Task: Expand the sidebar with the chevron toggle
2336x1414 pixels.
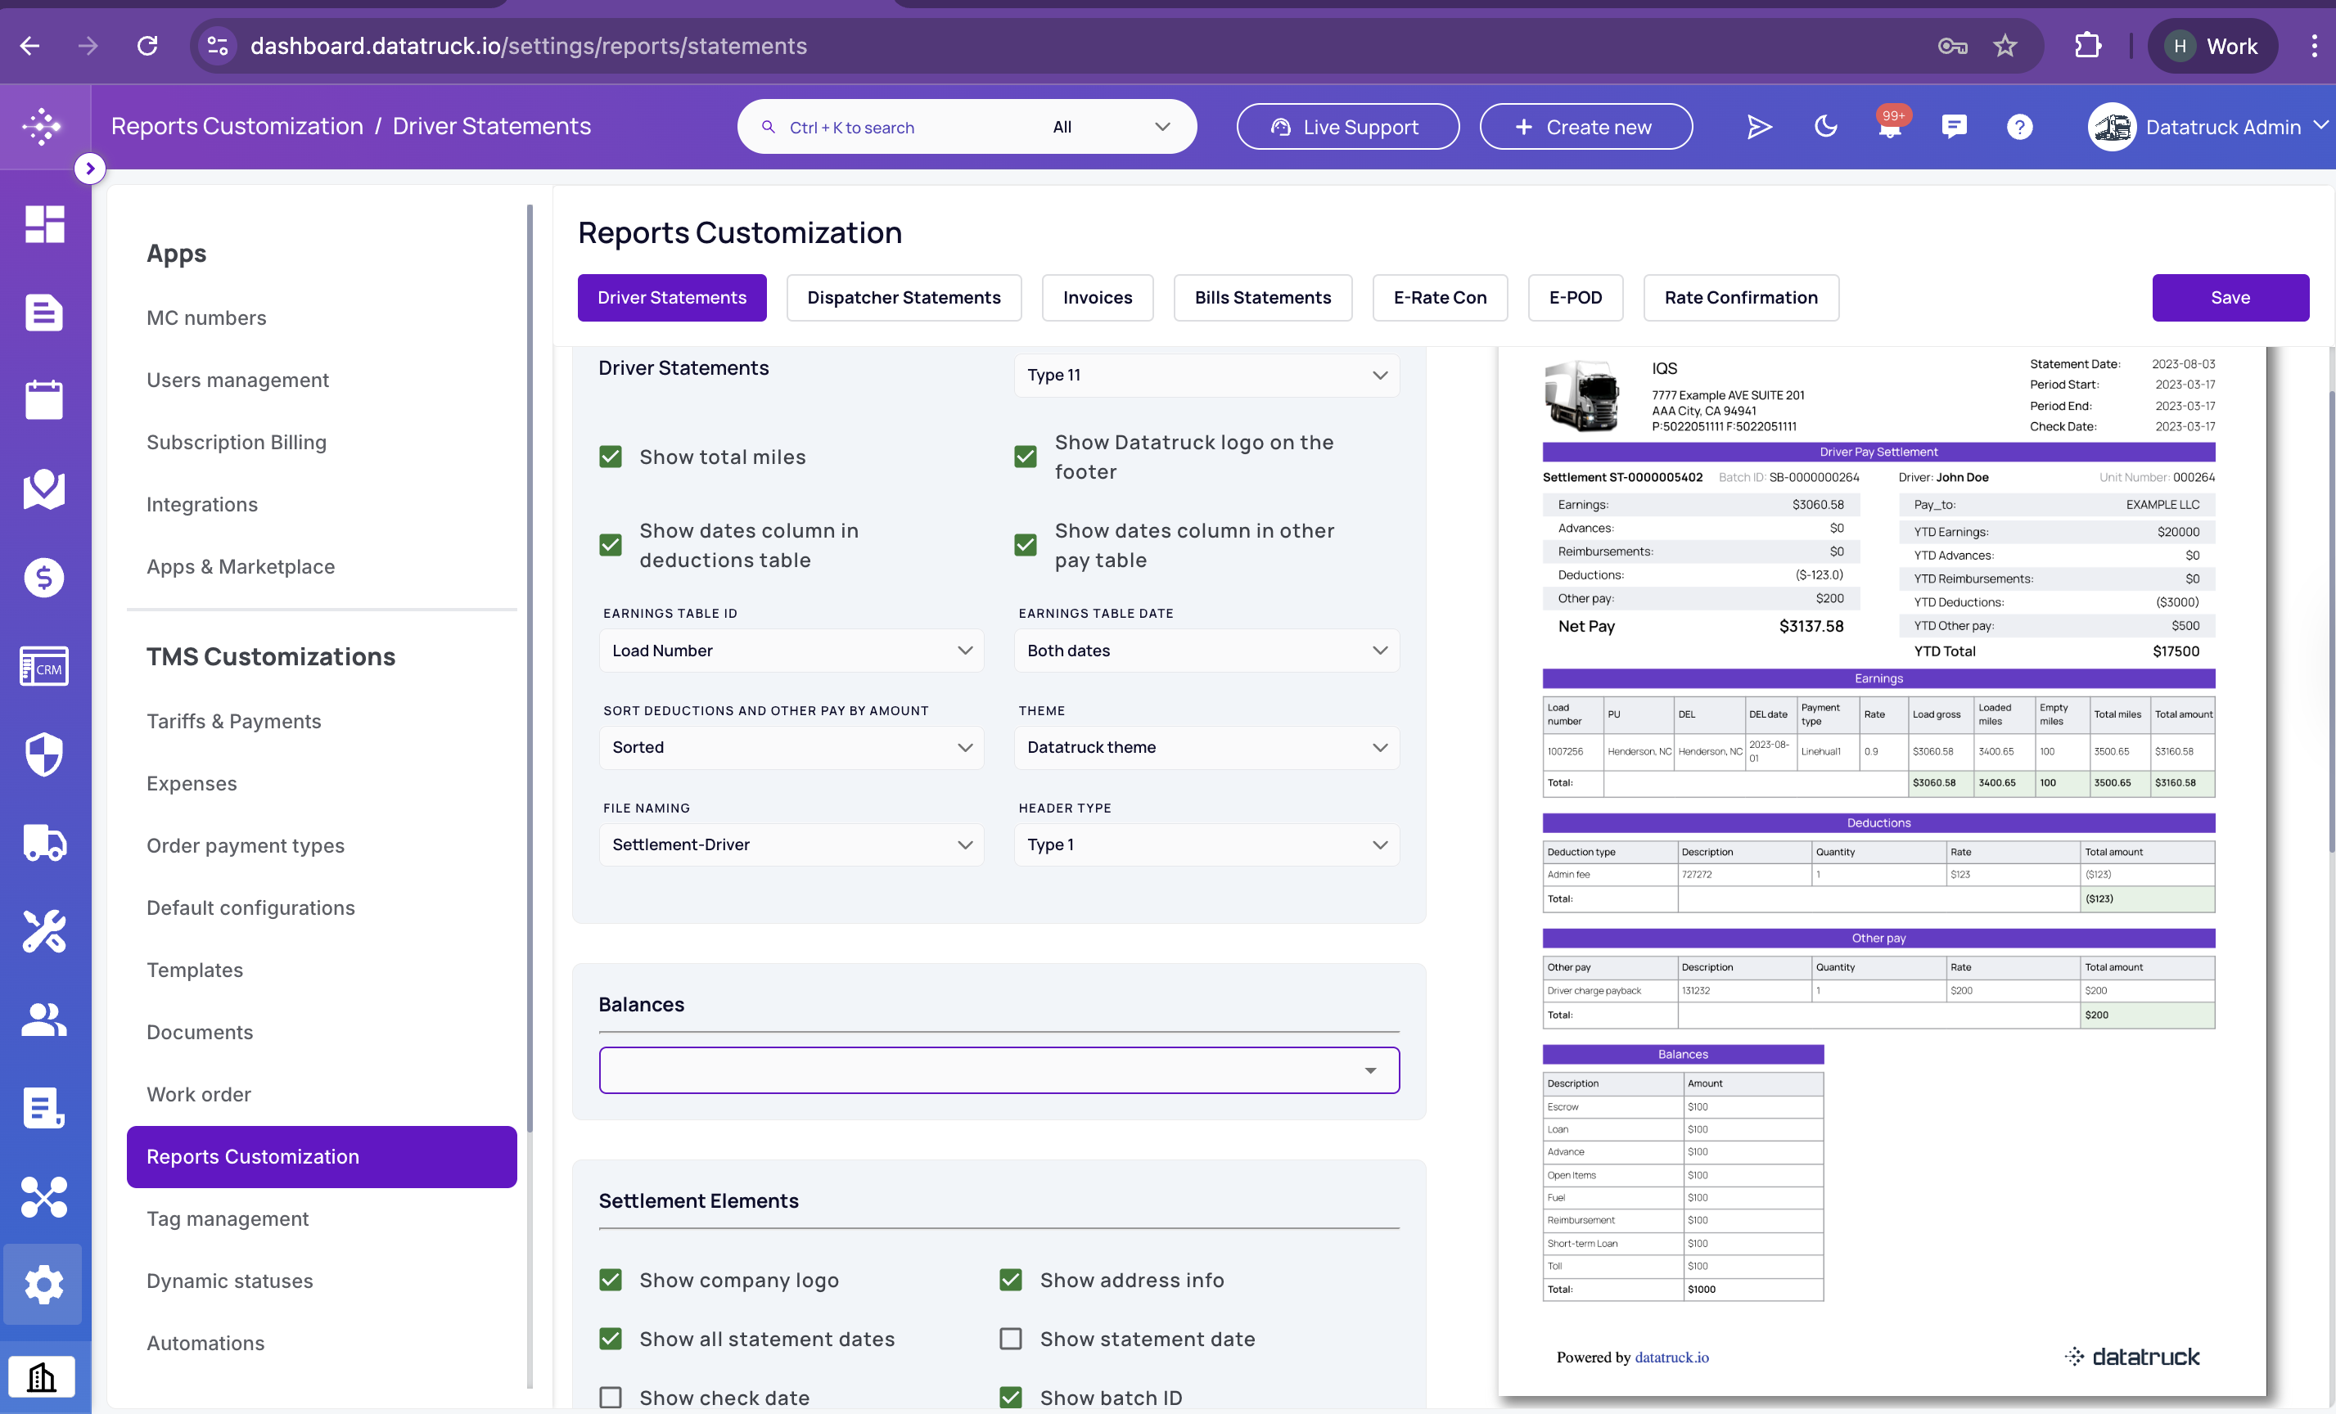Action: (x=90, y=169)
